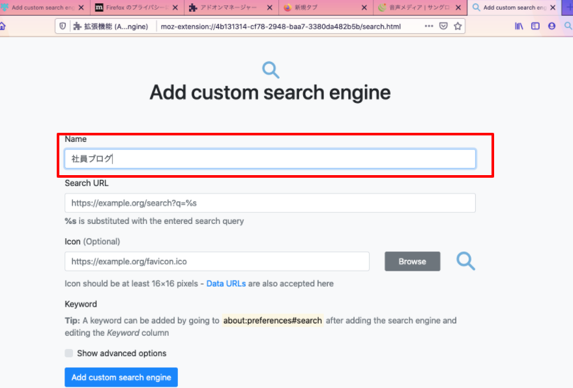
Task: Click the Add custom search engine button
Action: pos(121,378)
